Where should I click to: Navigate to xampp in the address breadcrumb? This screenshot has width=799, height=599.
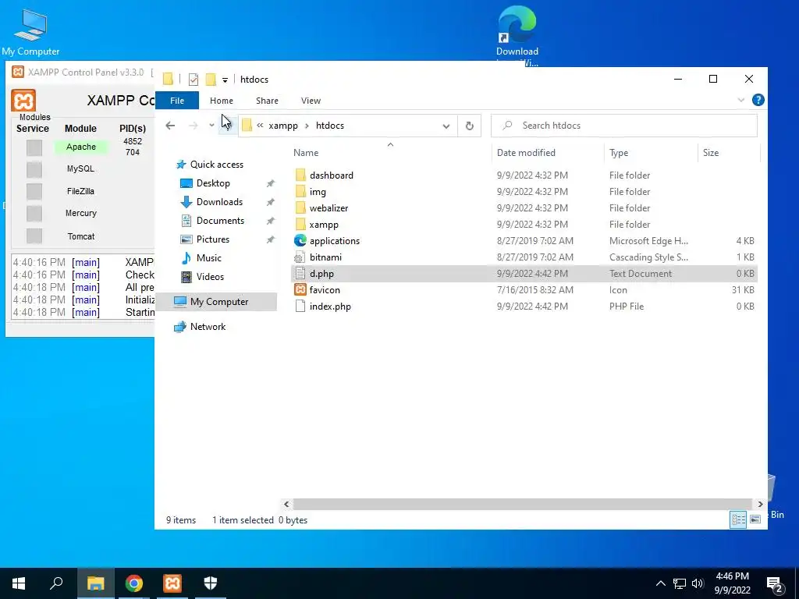(282, 126)
